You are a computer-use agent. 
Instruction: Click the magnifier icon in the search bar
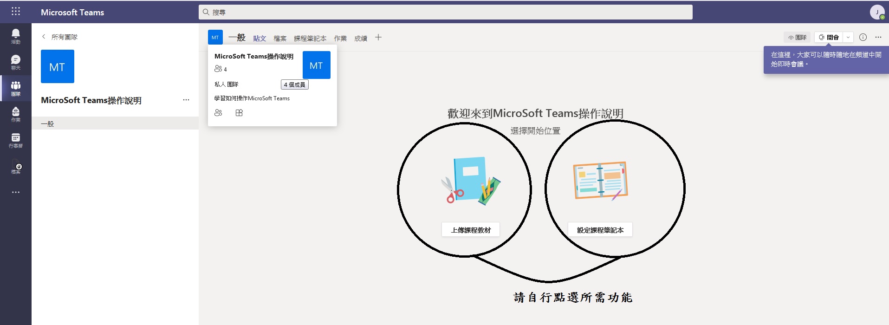(206, 12)
